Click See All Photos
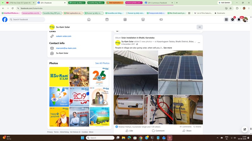This screenshot has width=252, height=141. (102, 63)
